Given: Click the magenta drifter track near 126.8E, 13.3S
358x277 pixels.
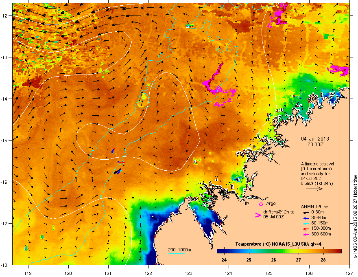Looking at the screenshot, I should pos(338,70).
